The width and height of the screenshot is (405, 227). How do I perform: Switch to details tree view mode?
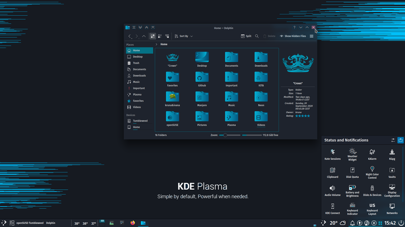[167, 36]
